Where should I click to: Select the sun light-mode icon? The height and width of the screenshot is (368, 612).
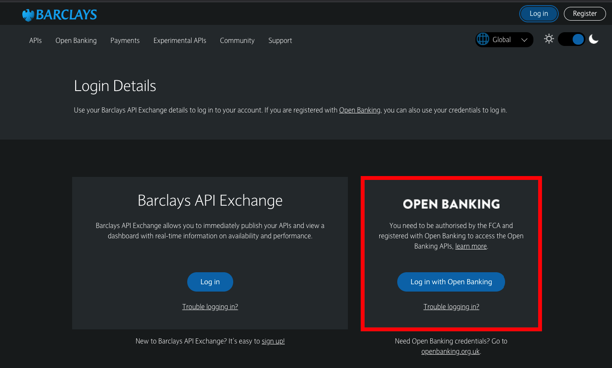point(549,39)
